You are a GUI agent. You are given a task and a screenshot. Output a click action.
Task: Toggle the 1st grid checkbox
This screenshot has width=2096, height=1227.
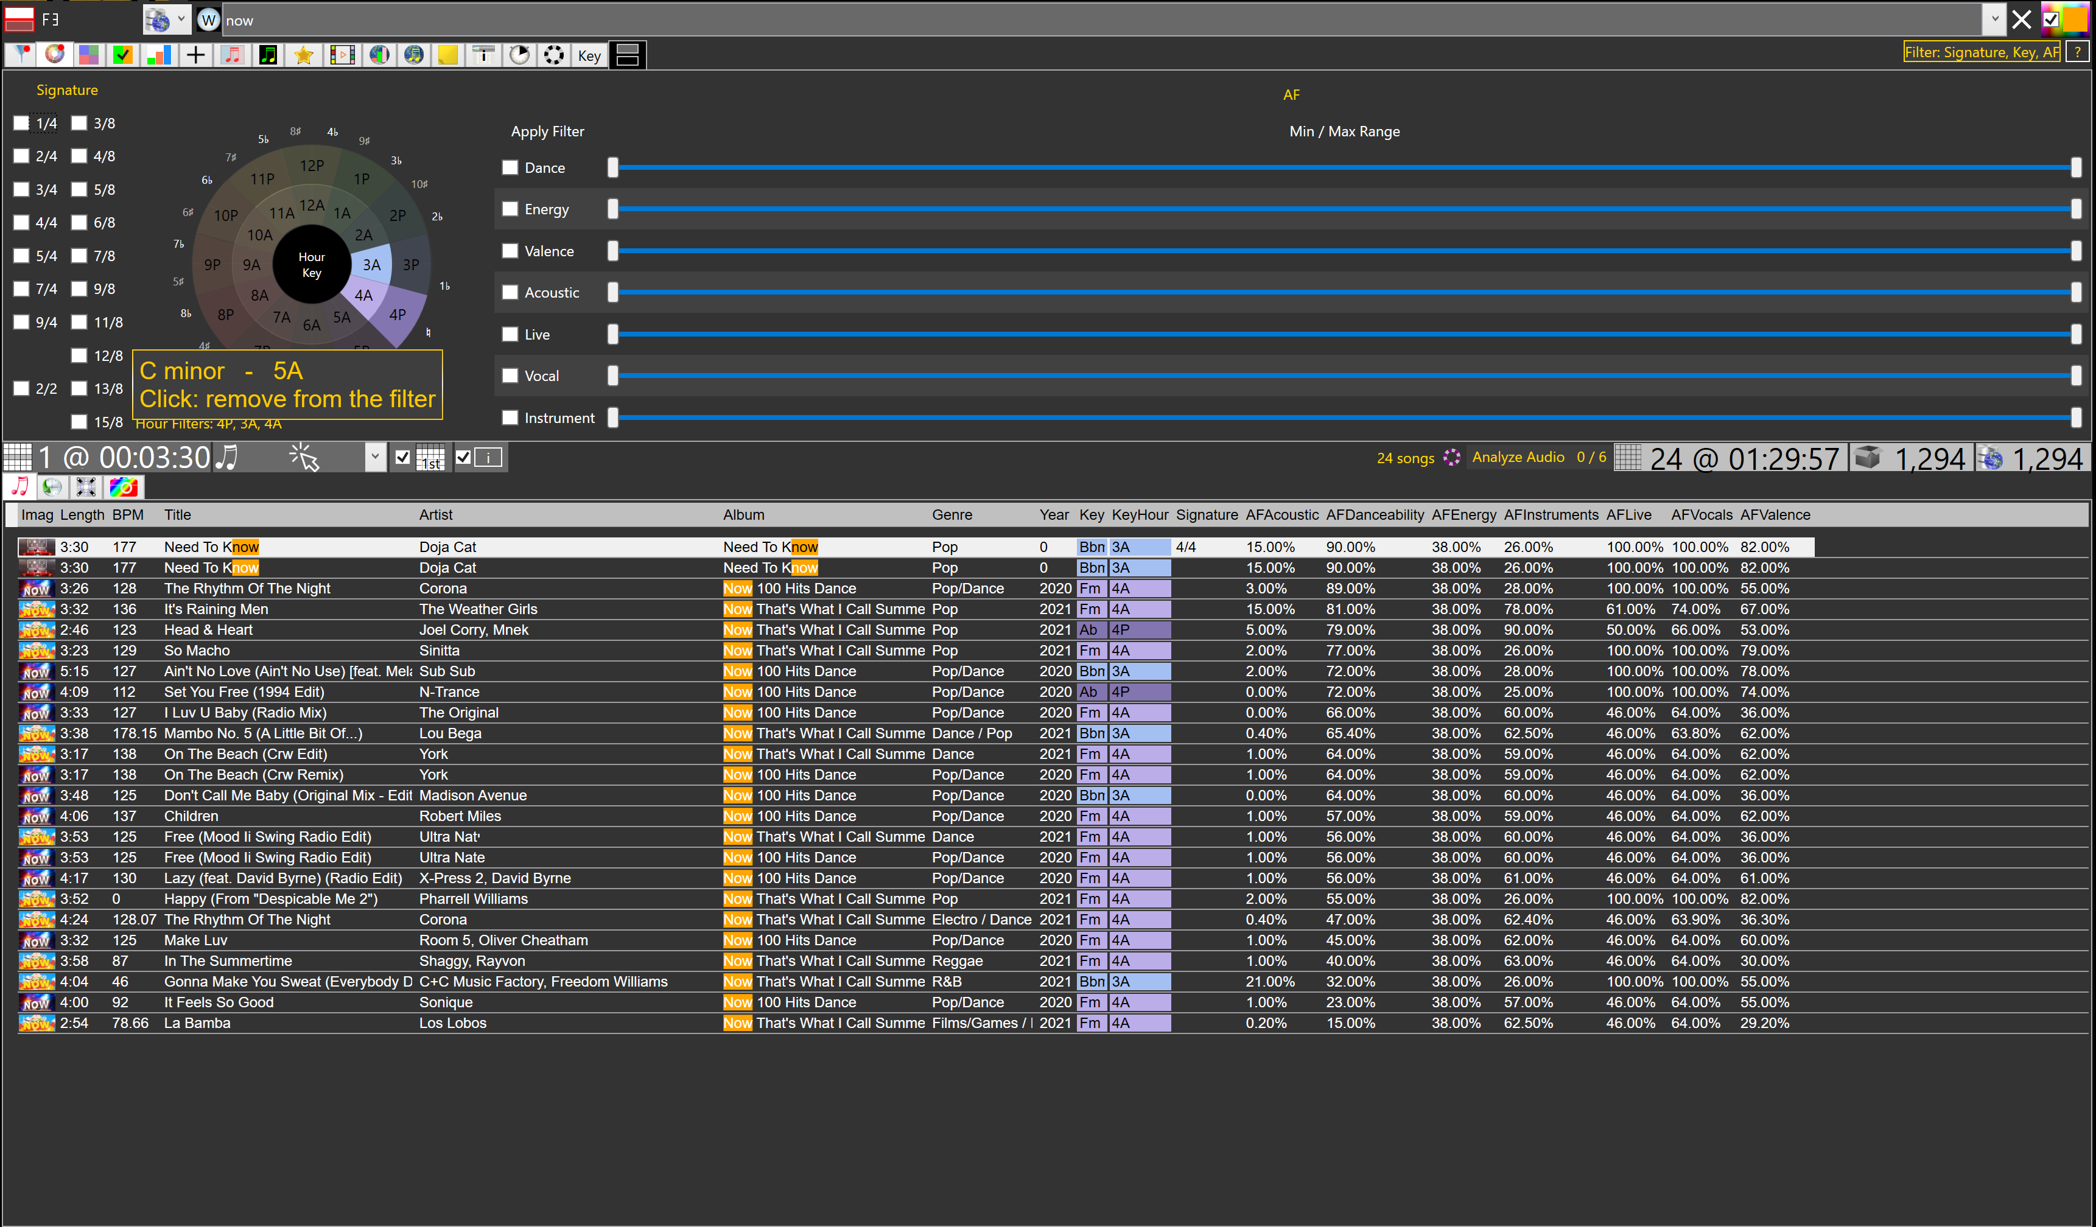click(402, 457)
